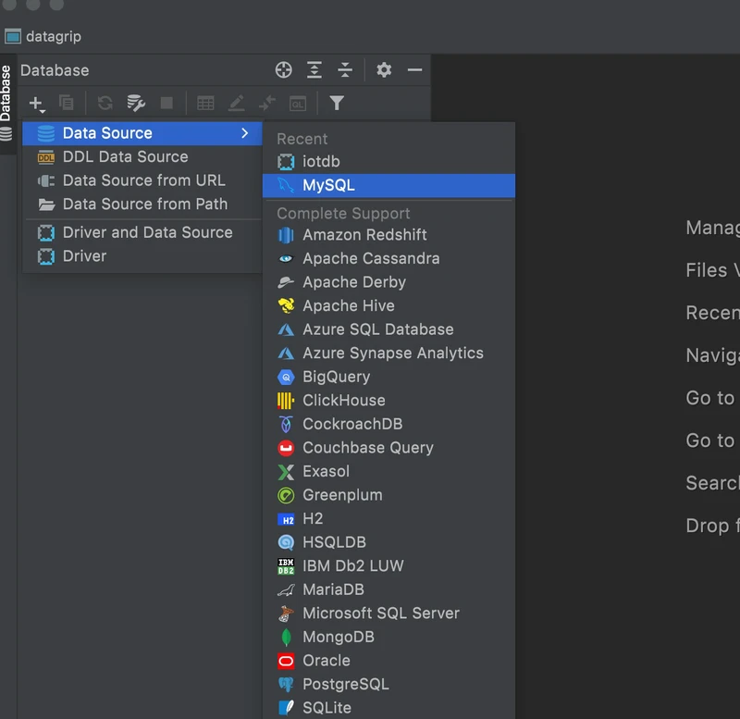
Task: Click the Expand All icon
Action: point(314,70)
